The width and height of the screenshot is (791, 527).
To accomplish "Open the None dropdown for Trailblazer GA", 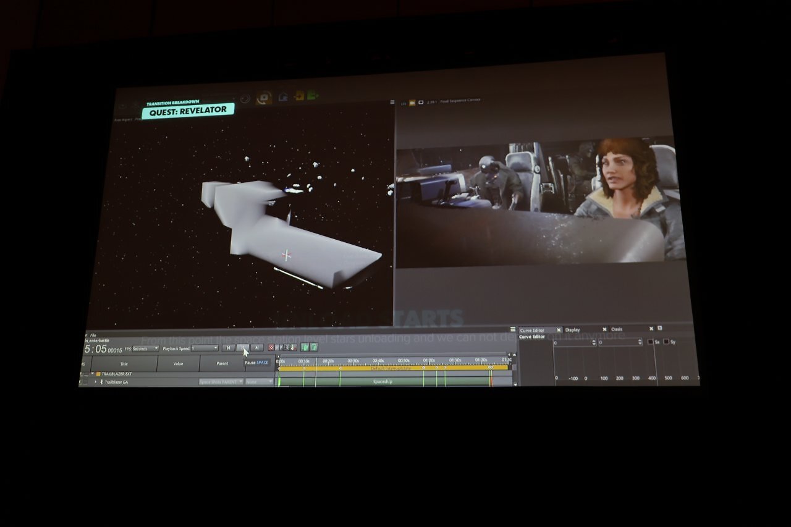I will point(260,382).
